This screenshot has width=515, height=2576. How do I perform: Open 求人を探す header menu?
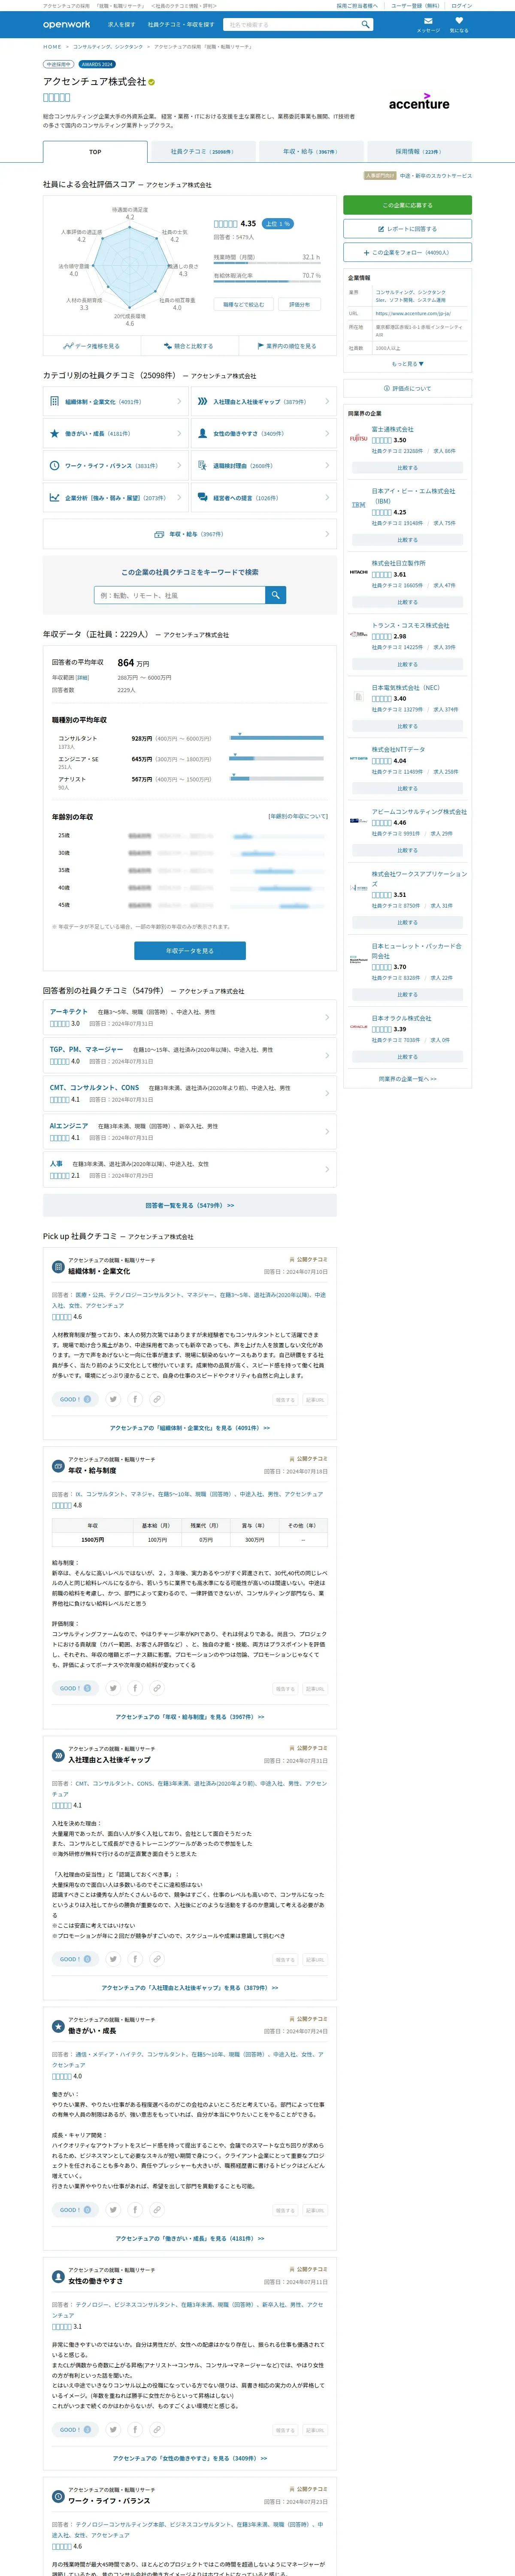pyautogui.click(x=121, y=25)
